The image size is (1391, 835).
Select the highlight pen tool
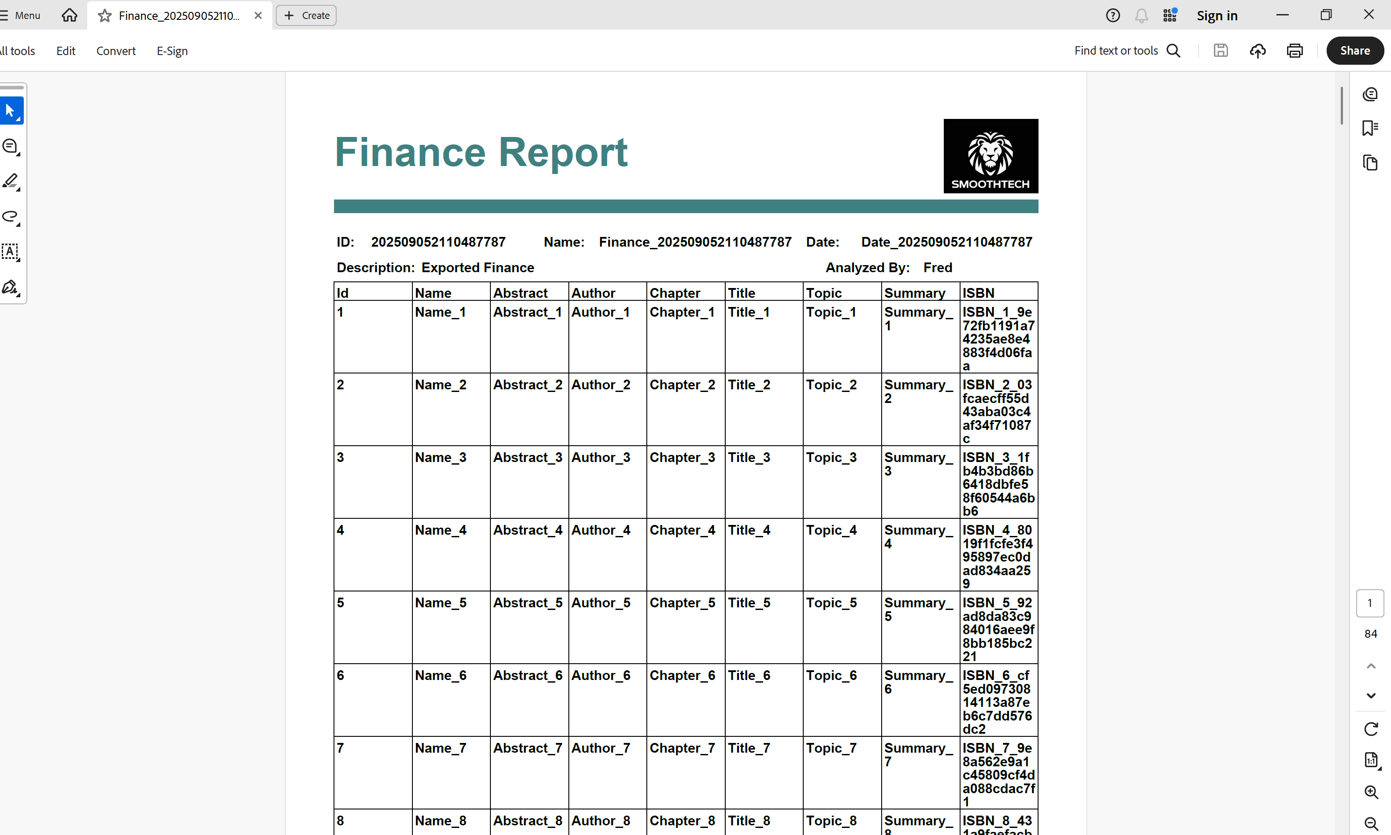click(10, 181)
